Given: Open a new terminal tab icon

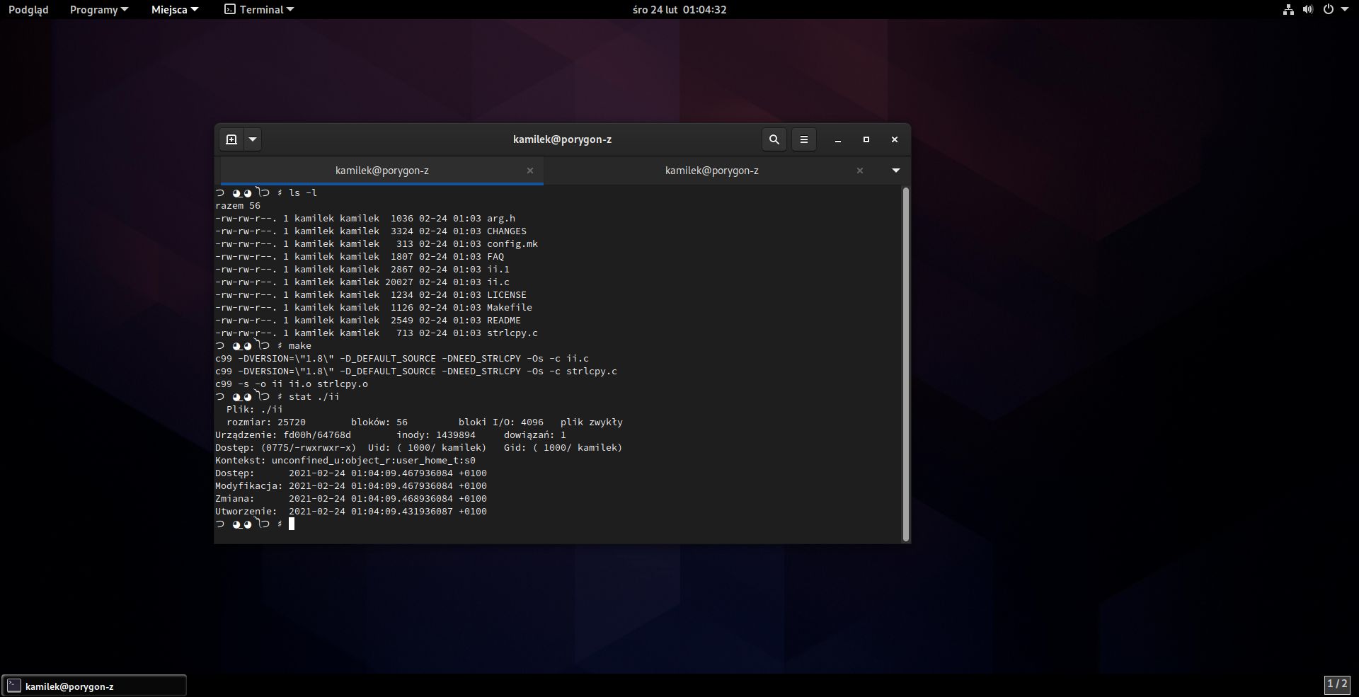Looking at the screenshot, I should click(x=231, y=139).
